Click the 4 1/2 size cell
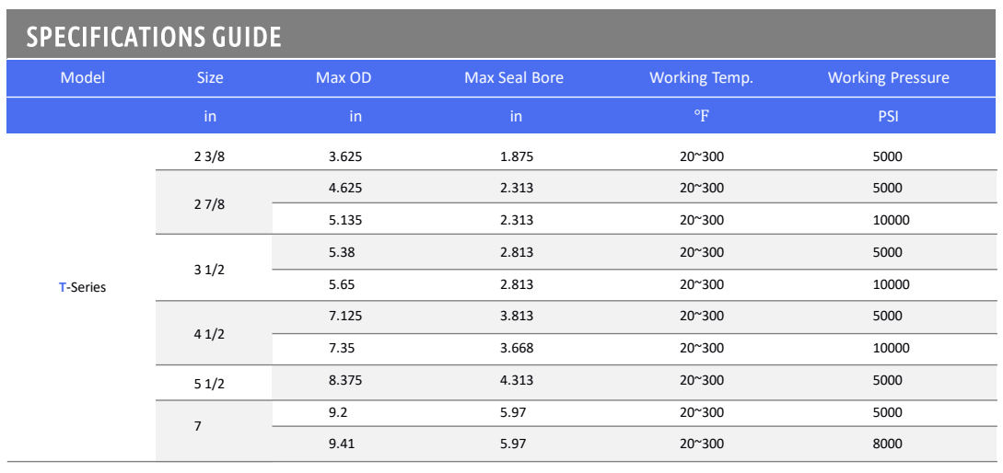This screenshot has height=473, width=1003. (x=209, y=333)
